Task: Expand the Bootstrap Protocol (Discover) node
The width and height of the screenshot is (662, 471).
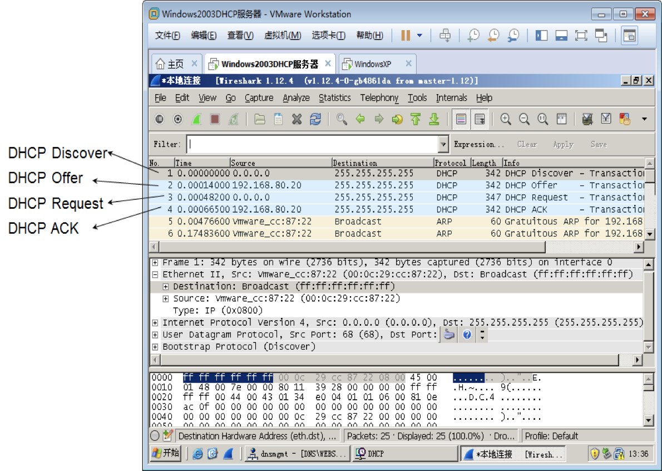Action: (155, 347)
